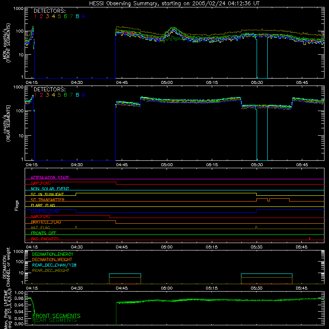Click the SAA_FLAG label
Viewport: 329px width, 329px height.
(40, 216)
